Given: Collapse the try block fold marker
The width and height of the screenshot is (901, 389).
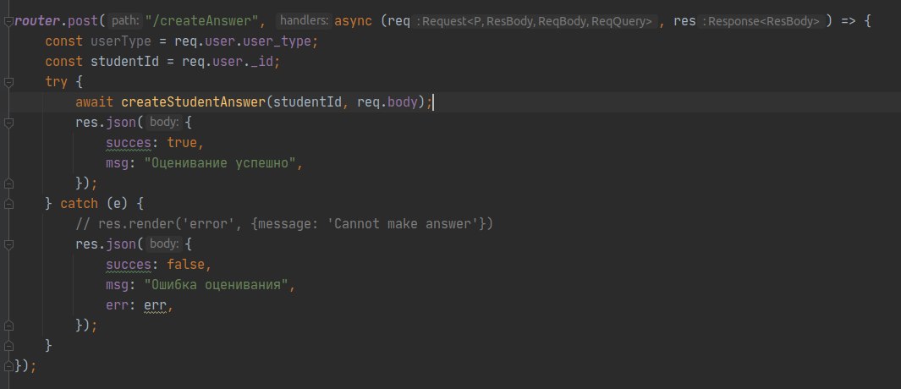Looking at the screenshot, I should click(8, 82).
